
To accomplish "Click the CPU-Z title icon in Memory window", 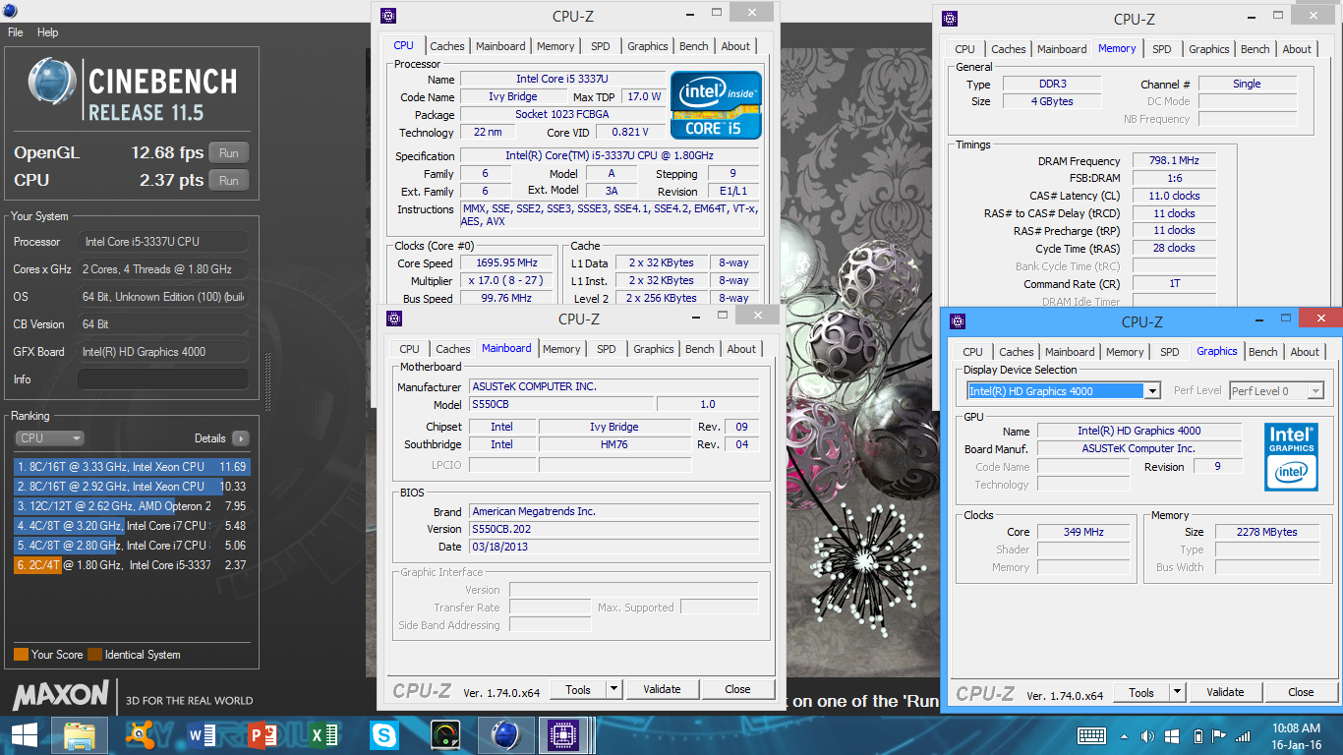I will (950, 18).
